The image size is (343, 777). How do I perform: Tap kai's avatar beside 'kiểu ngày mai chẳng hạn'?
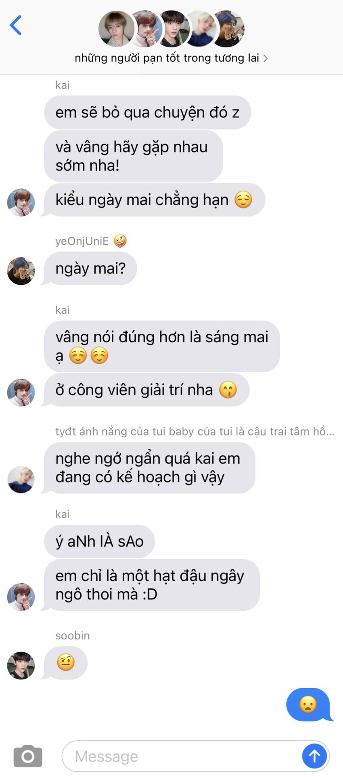21,202
